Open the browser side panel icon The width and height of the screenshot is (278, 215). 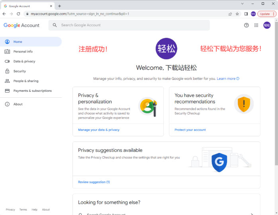[x=246, y=14]
